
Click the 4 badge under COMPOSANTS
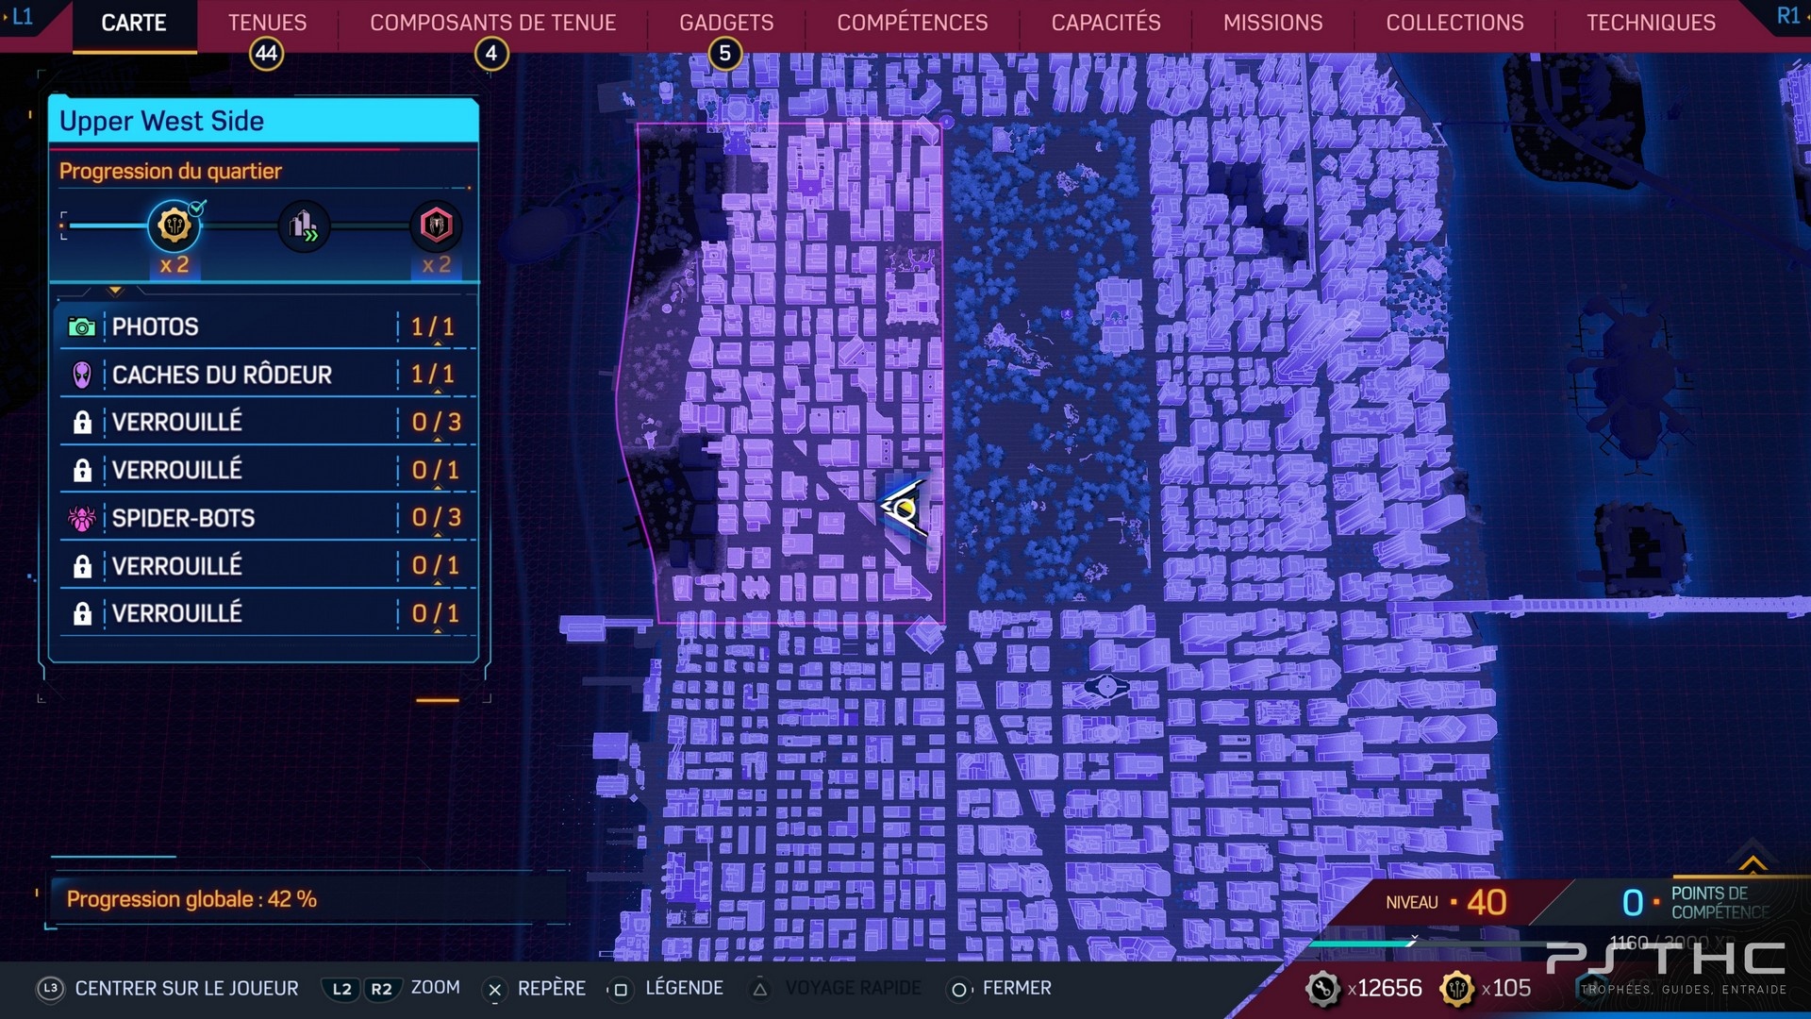(491, 54)
